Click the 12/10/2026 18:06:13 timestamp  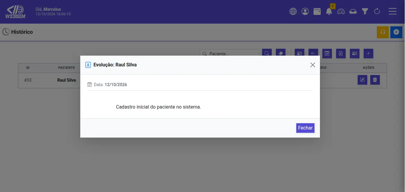53,14
